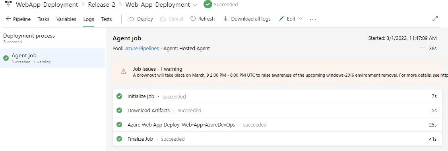Image resolution: width=448 pixels, height=151 pixels.
Task: Click the Job issues 1 warning heading
Action: click(157, 69)
